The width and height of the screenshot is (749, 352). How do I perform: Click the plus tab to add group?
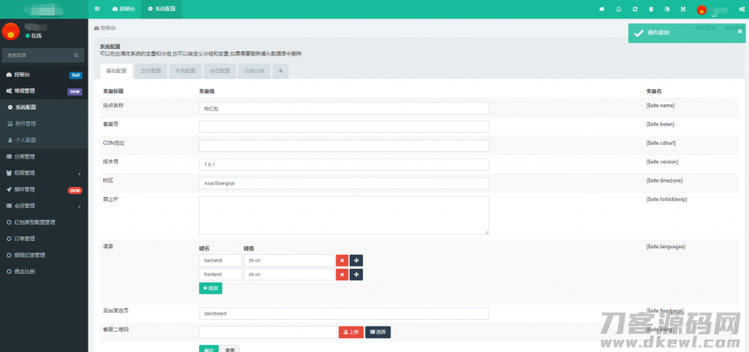281,71
